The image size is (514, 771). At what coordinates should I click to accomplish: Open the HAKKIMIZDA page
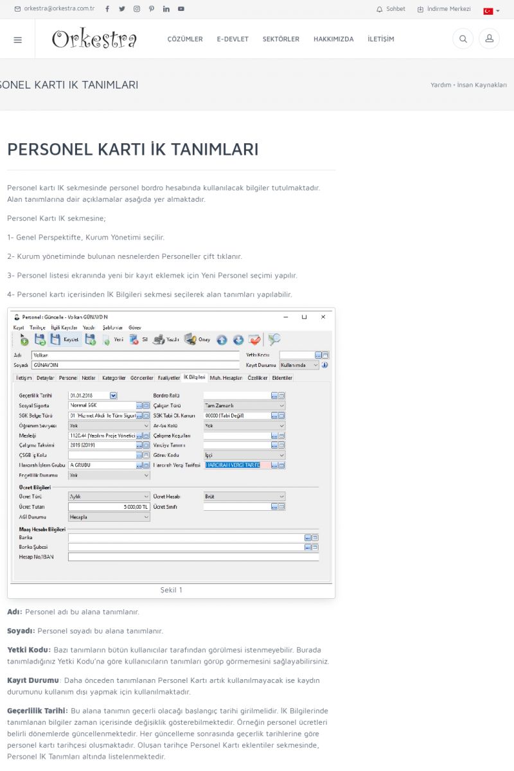(x=333, y=39)
